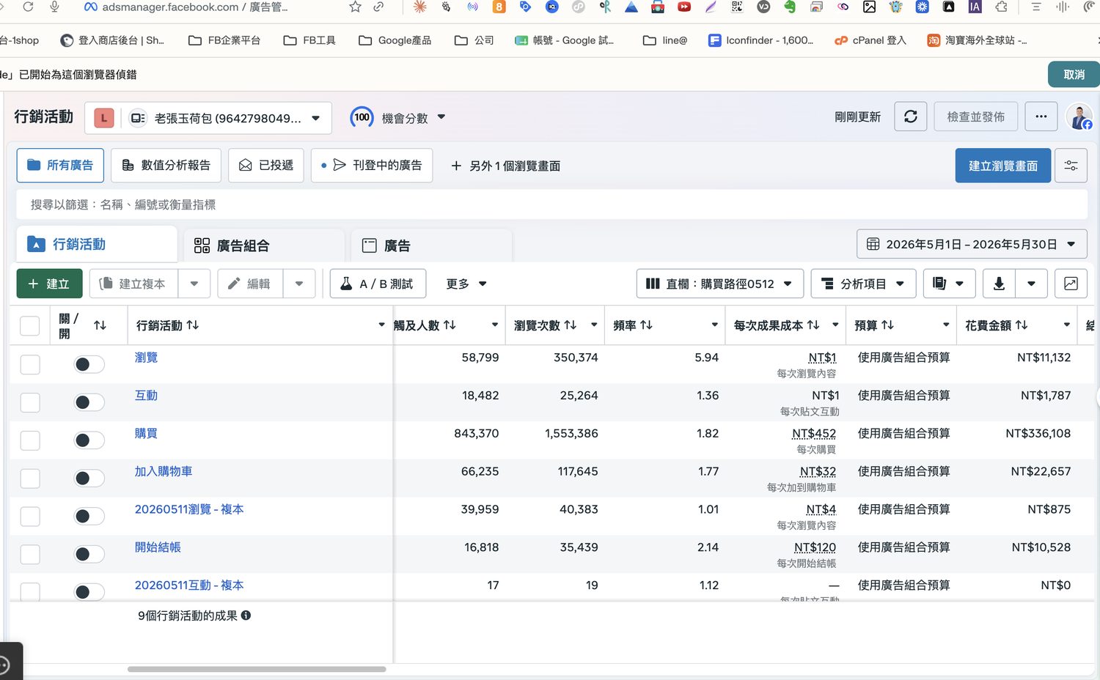Sort by reach column arrows
Image resolution: width=1100 pixels, height=680 pixels.
(x=450, y=325)
